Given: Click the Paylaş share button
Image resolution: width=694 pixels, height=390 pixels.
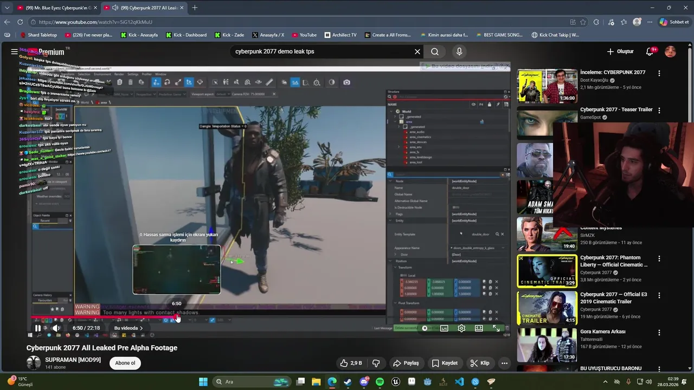Looking at the screenshot, I should coord(406,363).
